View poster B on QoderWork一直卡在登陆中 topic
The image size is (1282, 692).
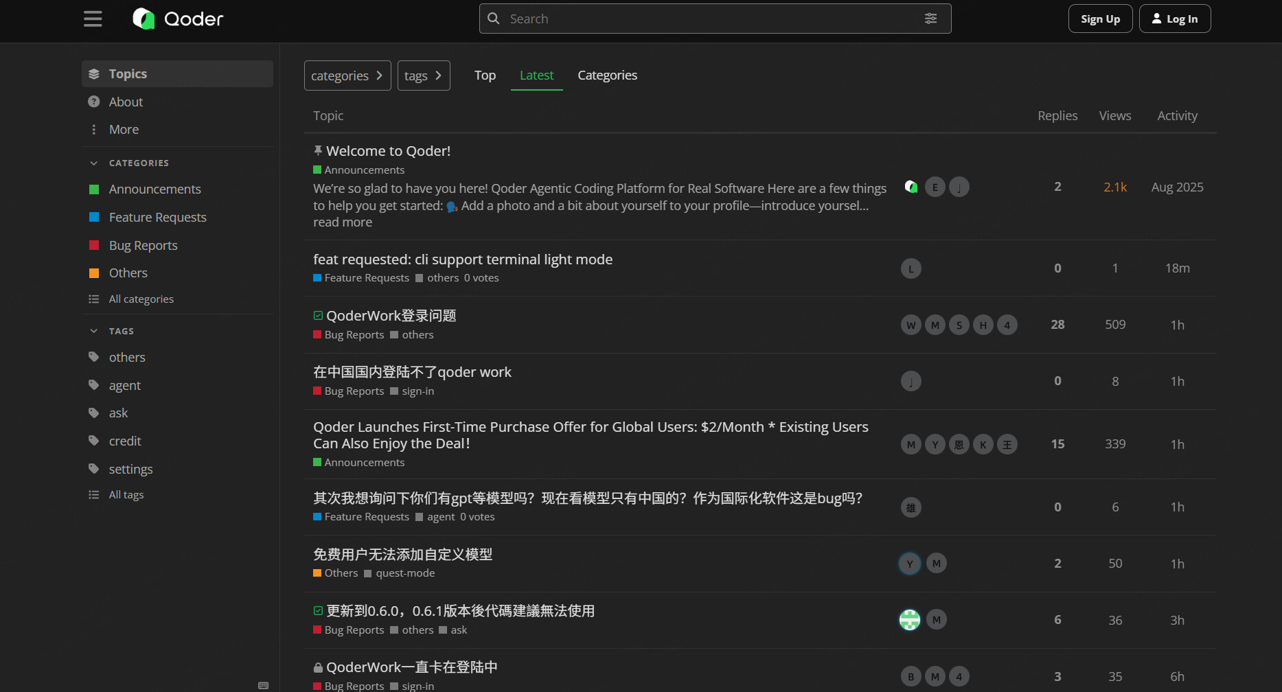911,676
